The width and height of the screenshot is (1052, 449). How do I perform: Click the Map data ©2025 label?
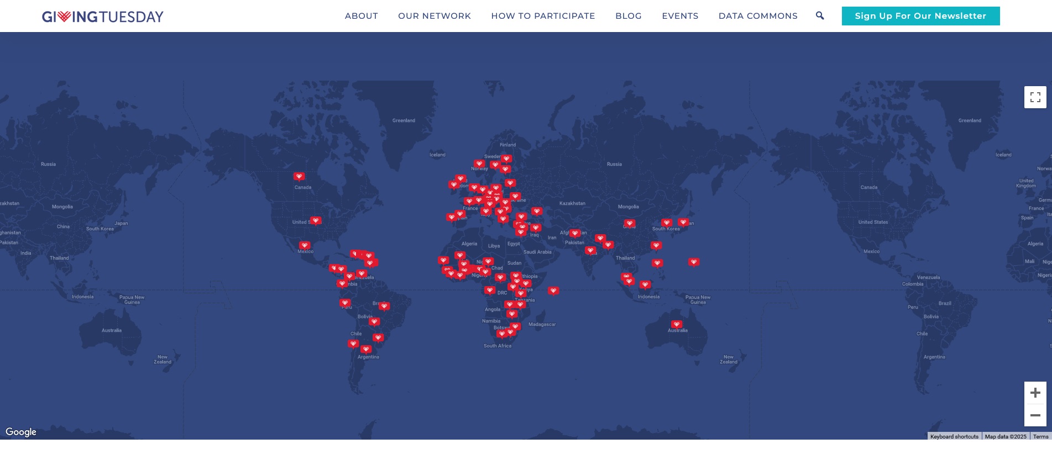[x=1006, y=436]
